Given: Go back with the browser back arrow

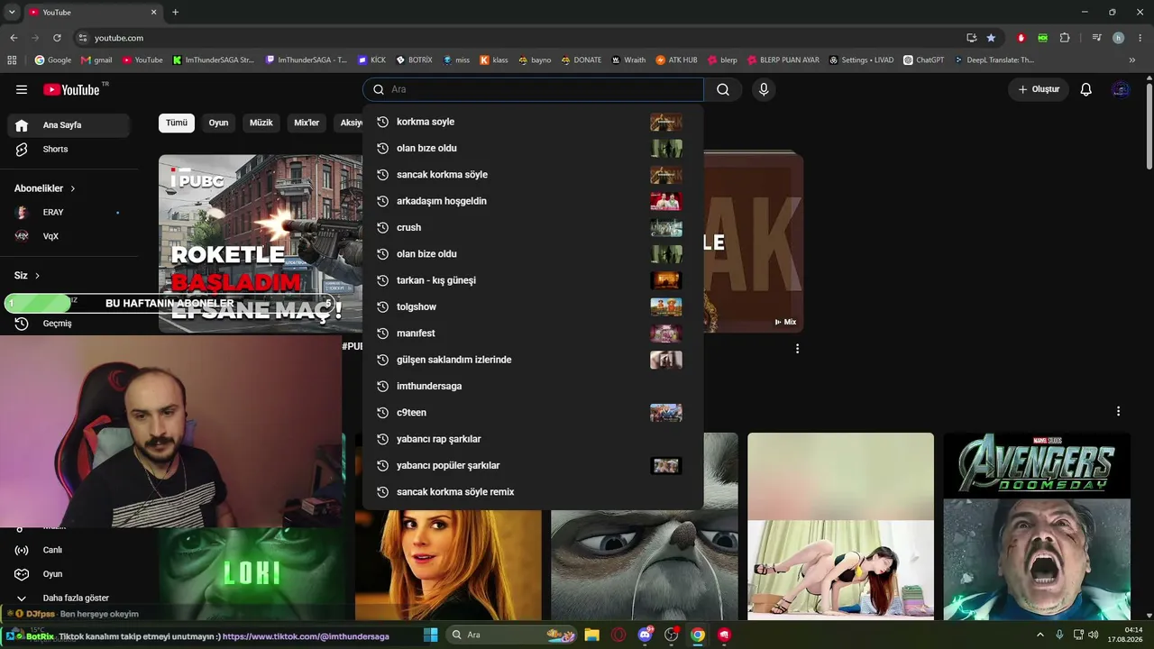Looking at the screenshot, I should [14, 38].
